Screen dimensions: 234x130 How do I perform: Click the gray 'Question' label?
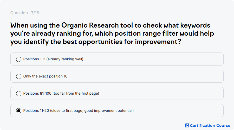click(x=19, y=13)
